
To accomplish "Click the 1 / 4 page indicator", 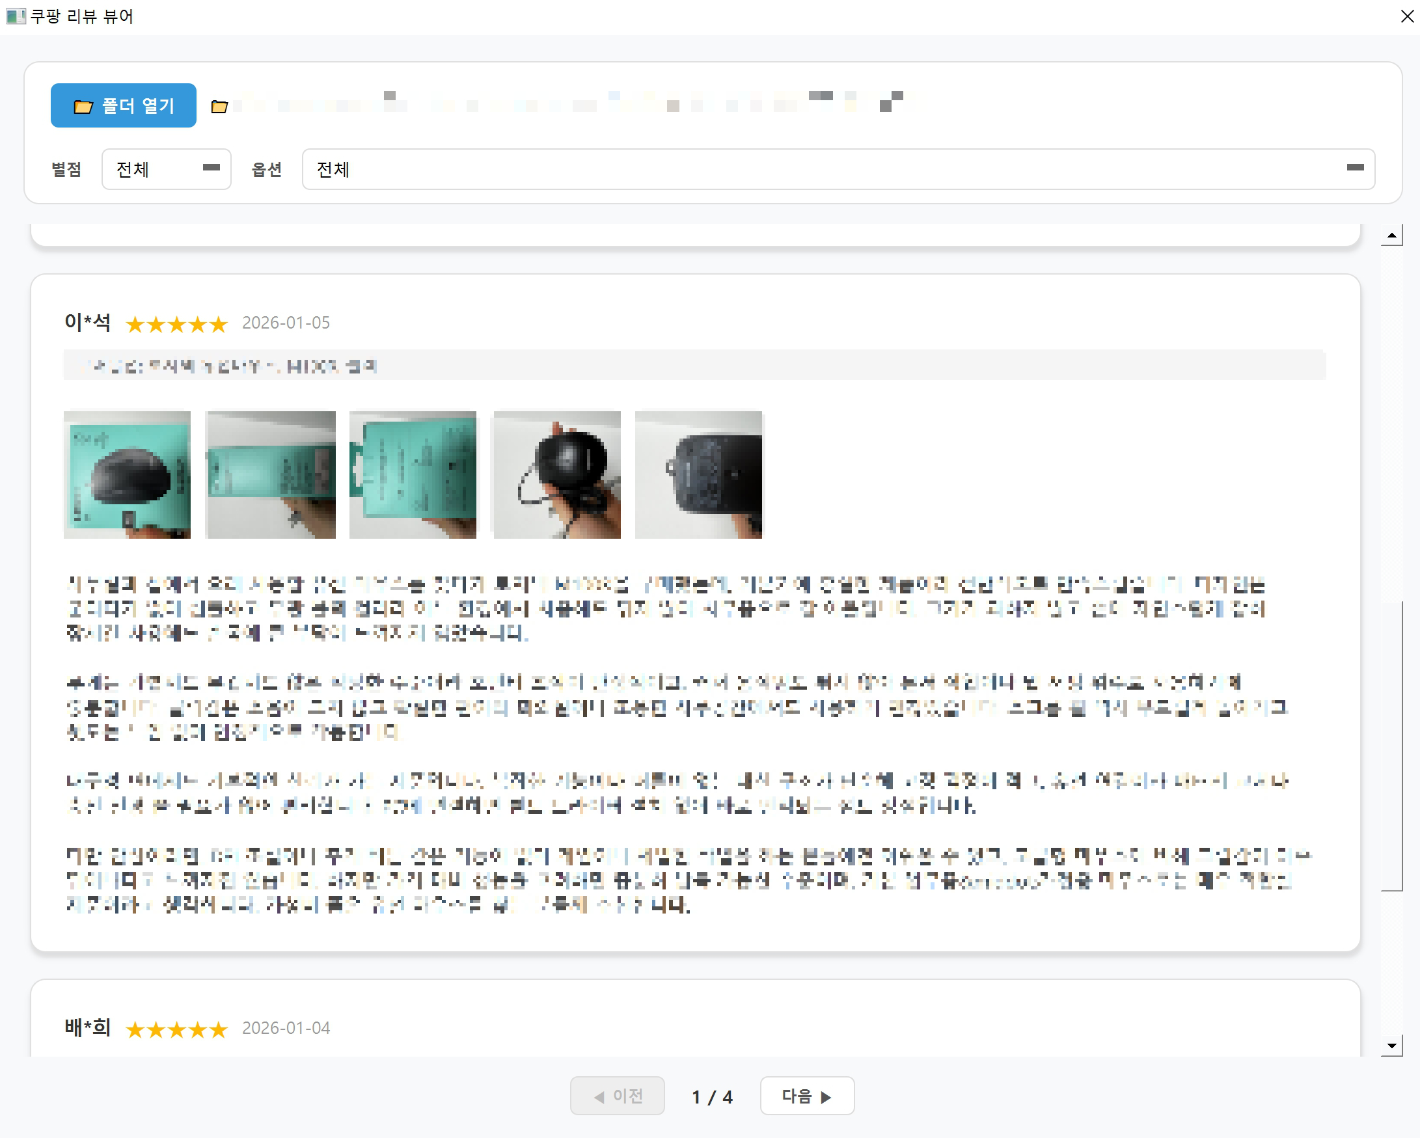I will [x=712, y=1096].
